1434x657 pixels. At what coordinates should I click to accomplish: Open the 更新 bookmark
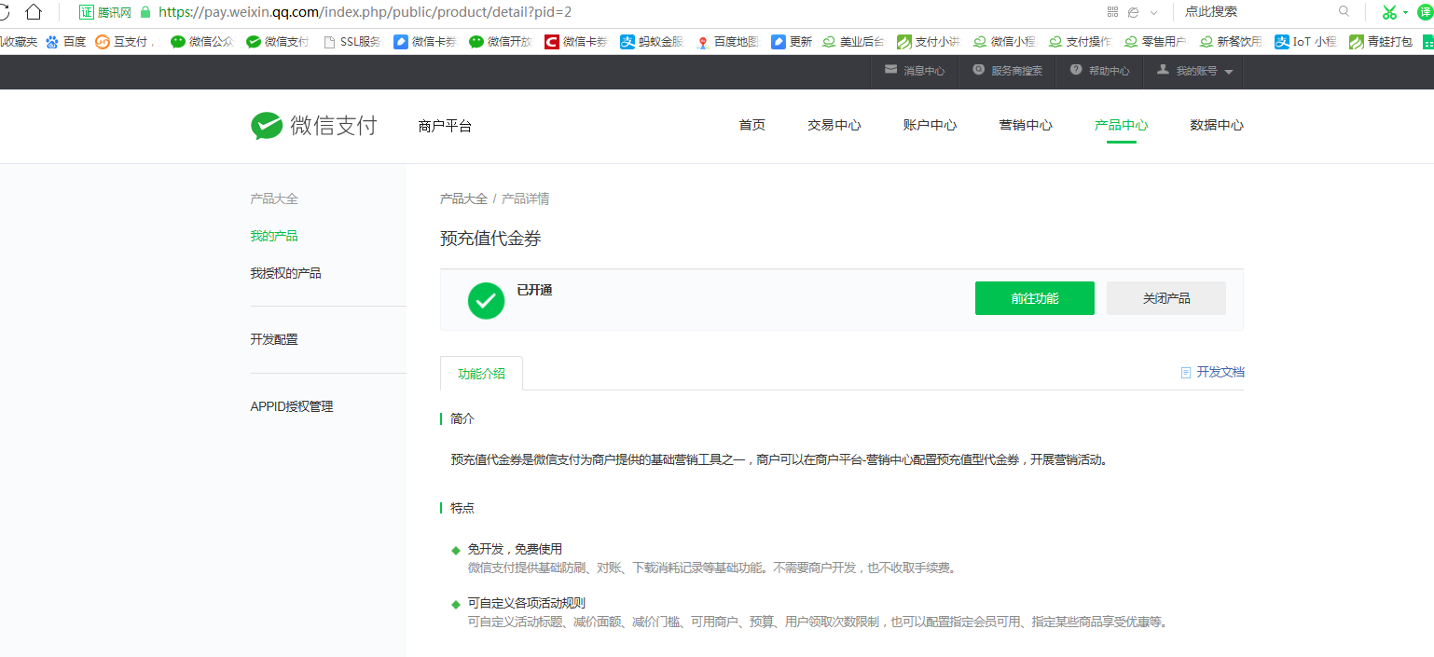(792, 42)
